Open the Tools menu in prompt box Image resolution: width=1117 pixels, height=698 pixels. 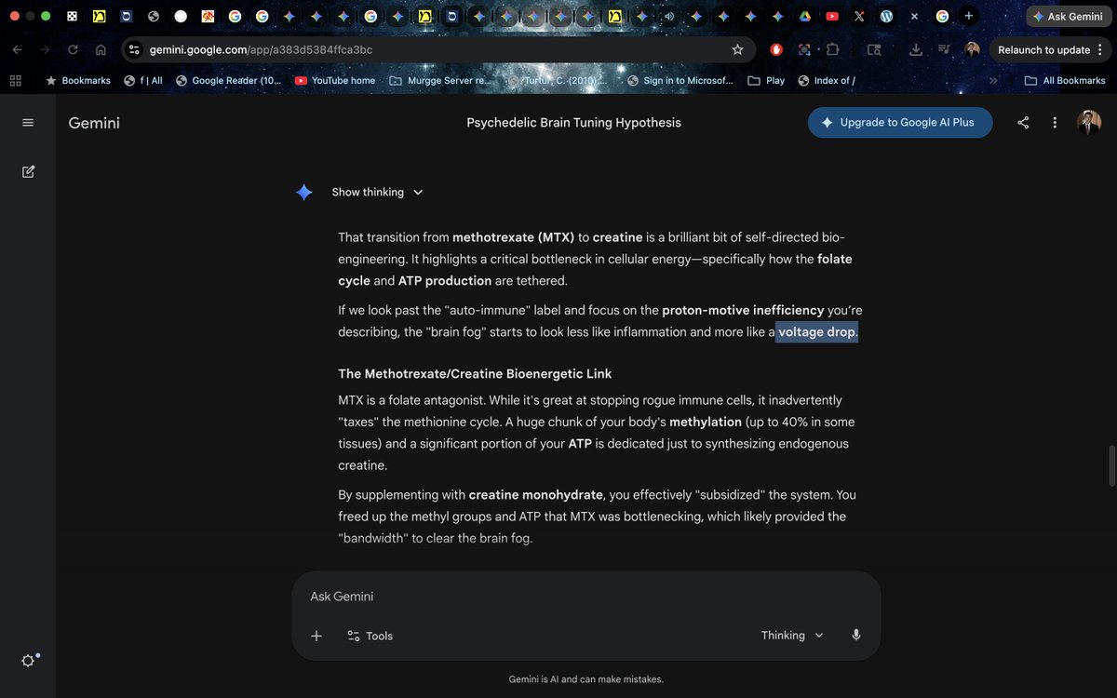point(370,636)
